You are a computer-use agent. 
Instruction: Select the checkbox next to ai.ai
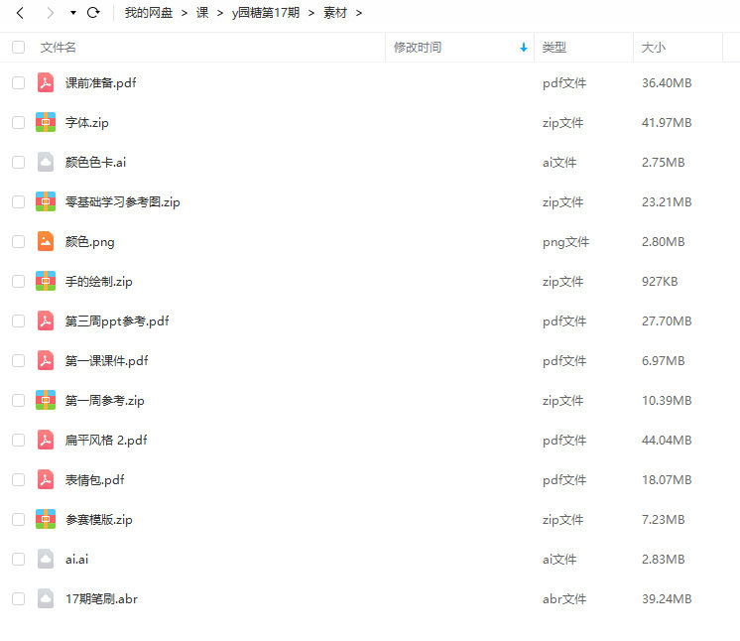point(18,559)
